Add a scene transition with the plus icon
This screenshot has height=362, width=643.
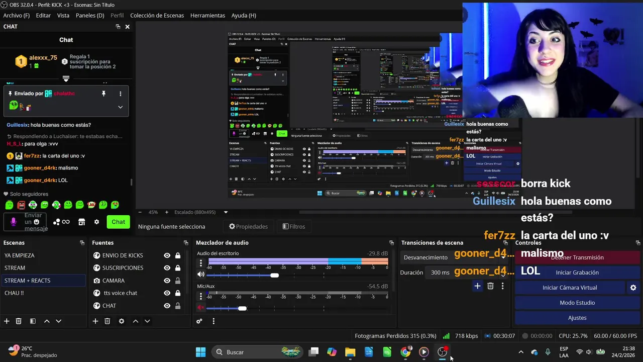pos(477,286)
